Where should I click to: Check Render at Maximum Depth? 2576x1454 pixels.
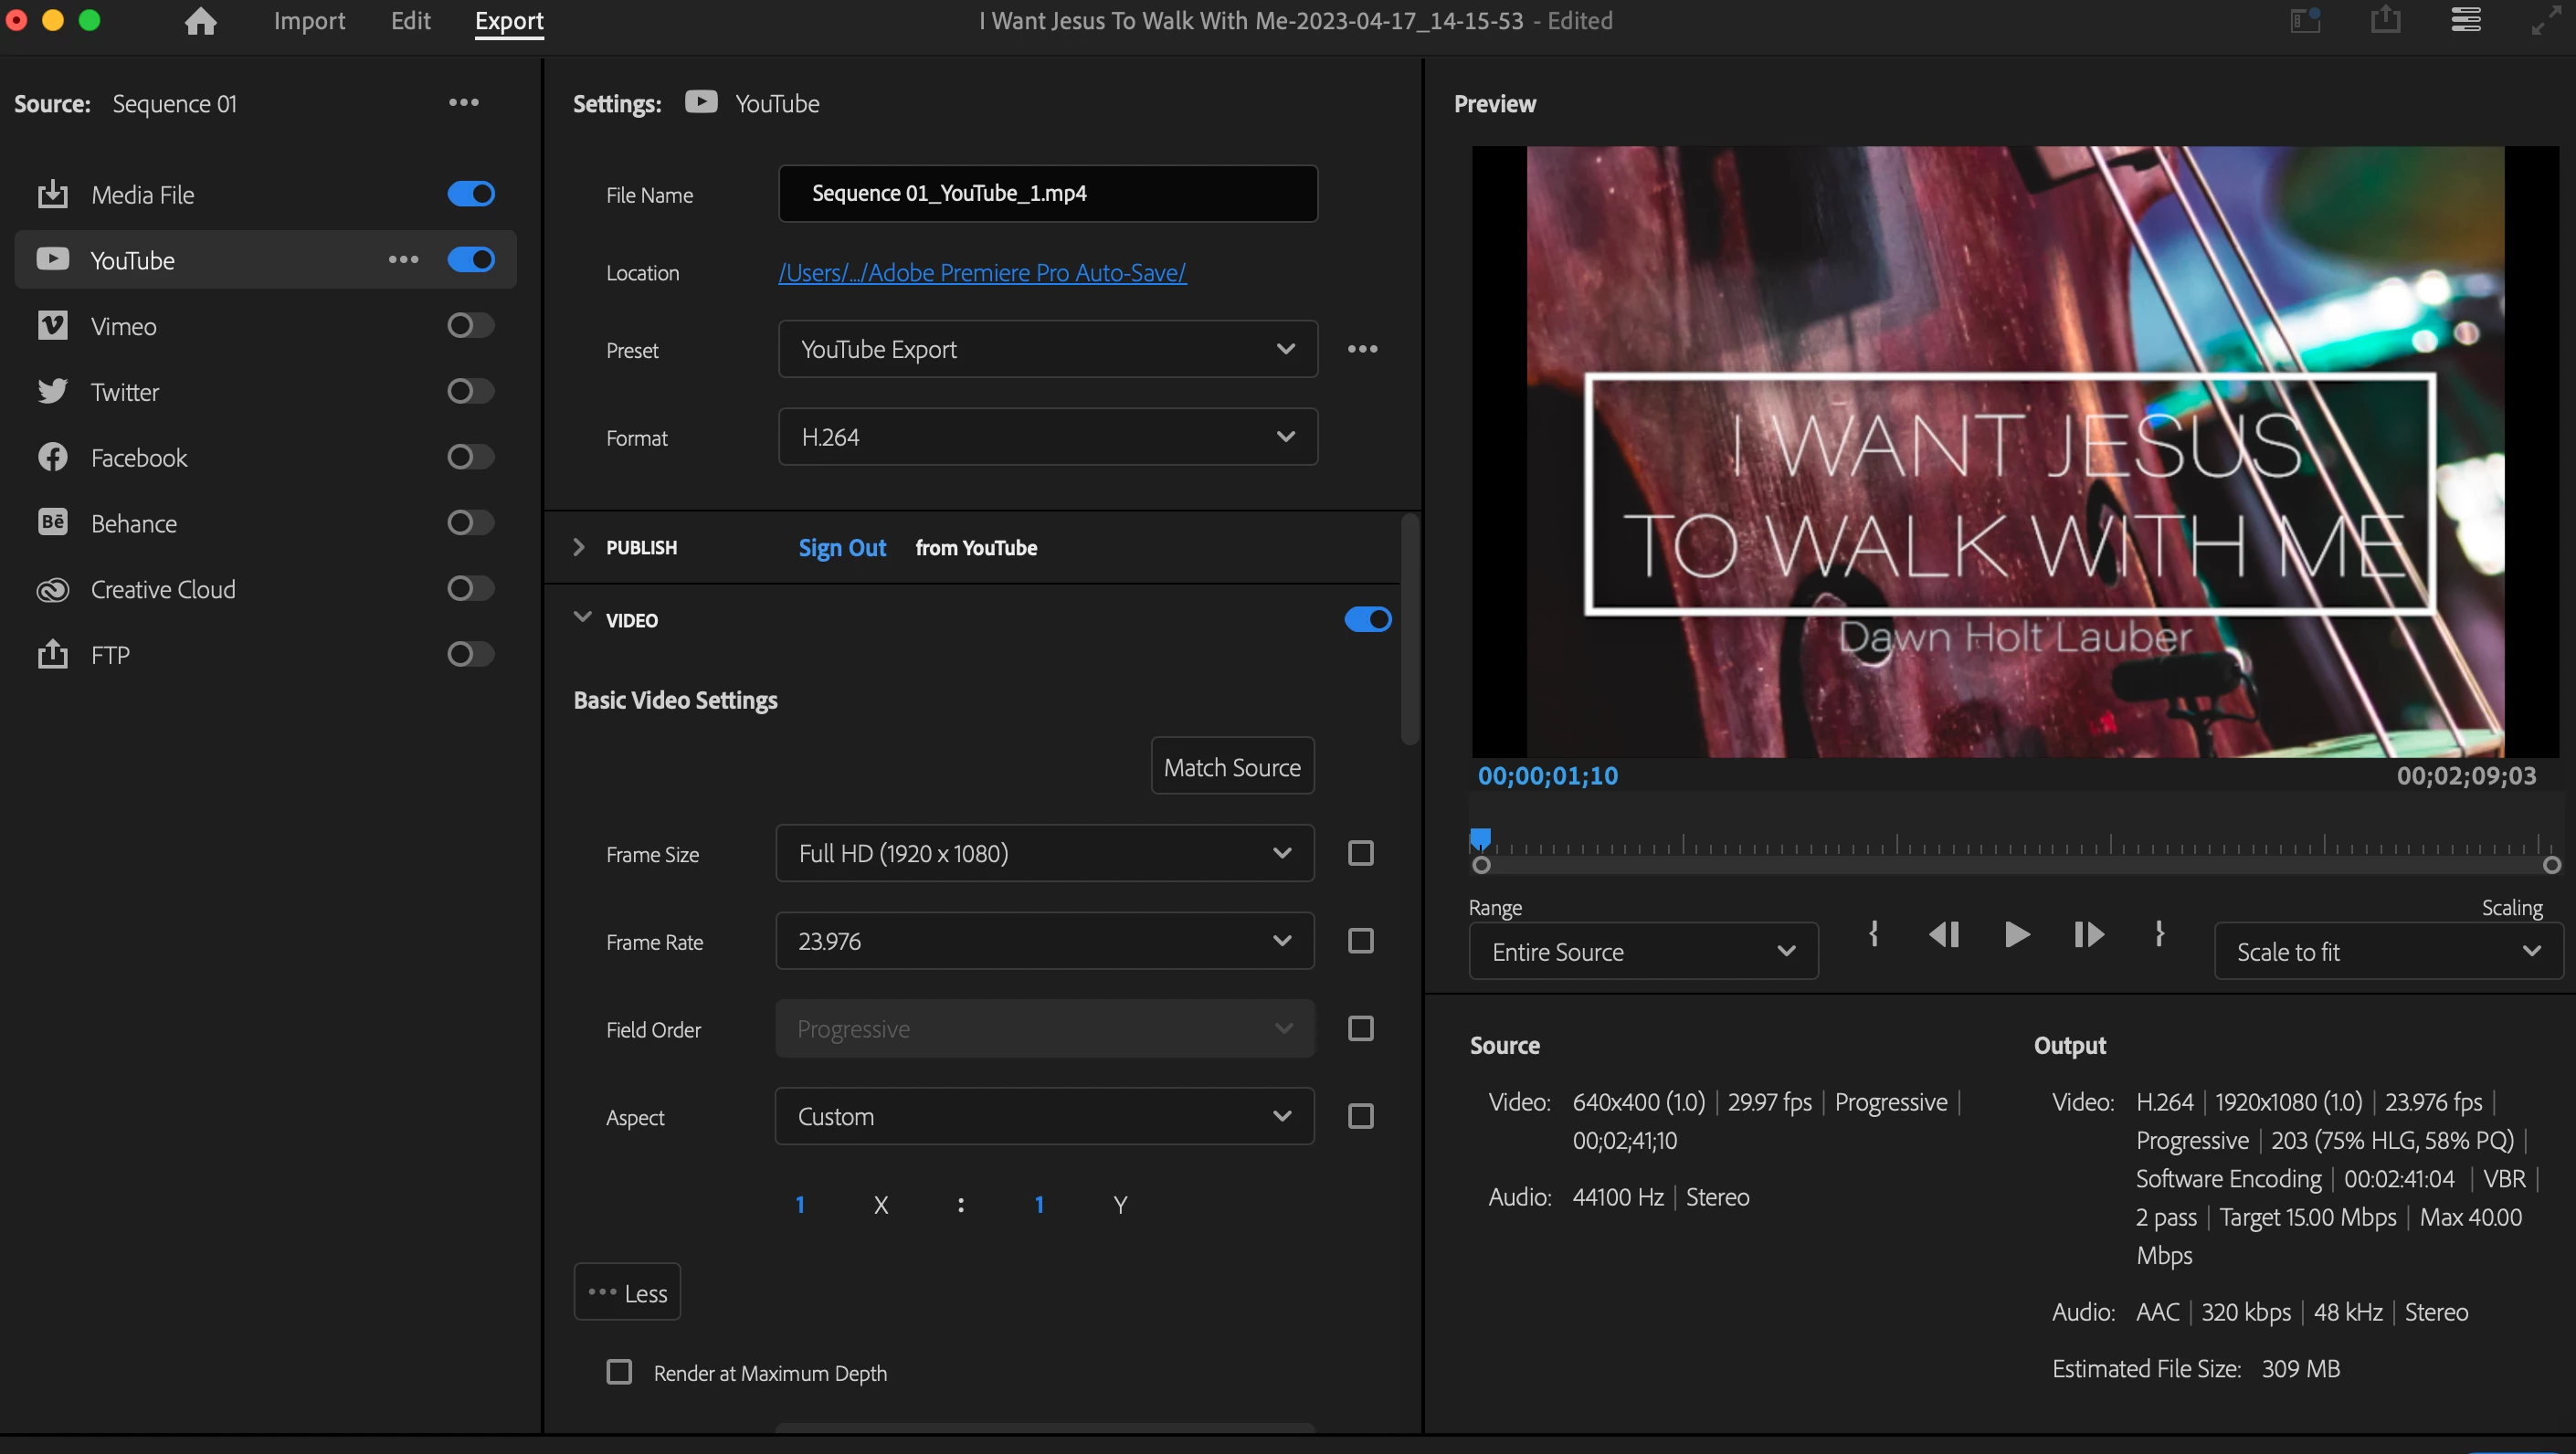619,1371
